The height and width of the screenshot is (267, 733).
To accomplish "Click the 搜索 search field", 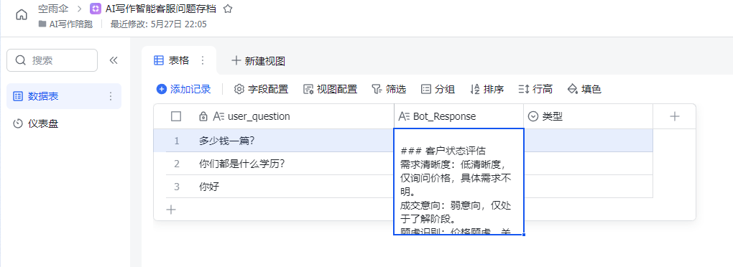I will click(x=52, y=60).
